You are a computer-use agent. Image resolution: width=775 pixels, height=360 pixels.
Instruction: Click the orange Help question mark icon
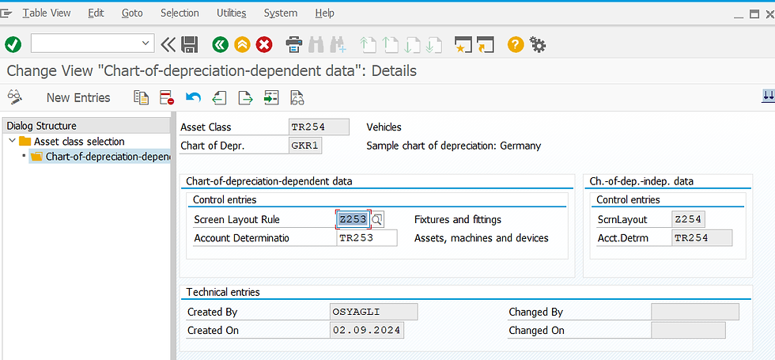[x=516, y=45]
